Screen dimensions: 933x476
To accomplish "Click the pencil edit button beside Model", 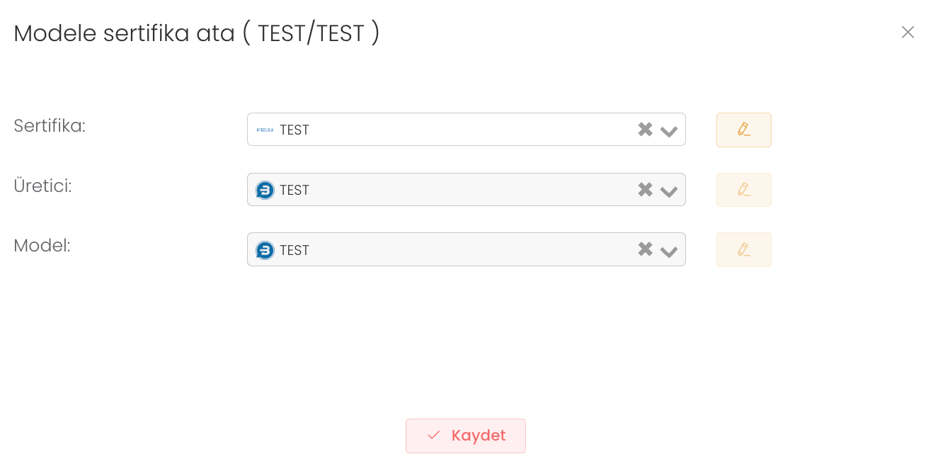I will pyautogui.click(x=743, y=249).
